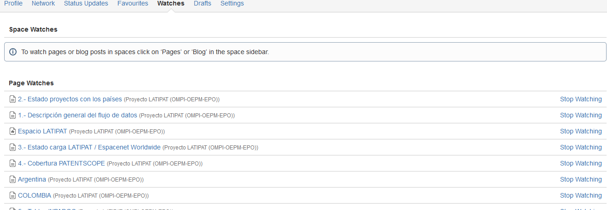Click page icon beside Descripción general del flujo
Image resolution: width=607 pixels, height=210 pixels.
point(13,115)
